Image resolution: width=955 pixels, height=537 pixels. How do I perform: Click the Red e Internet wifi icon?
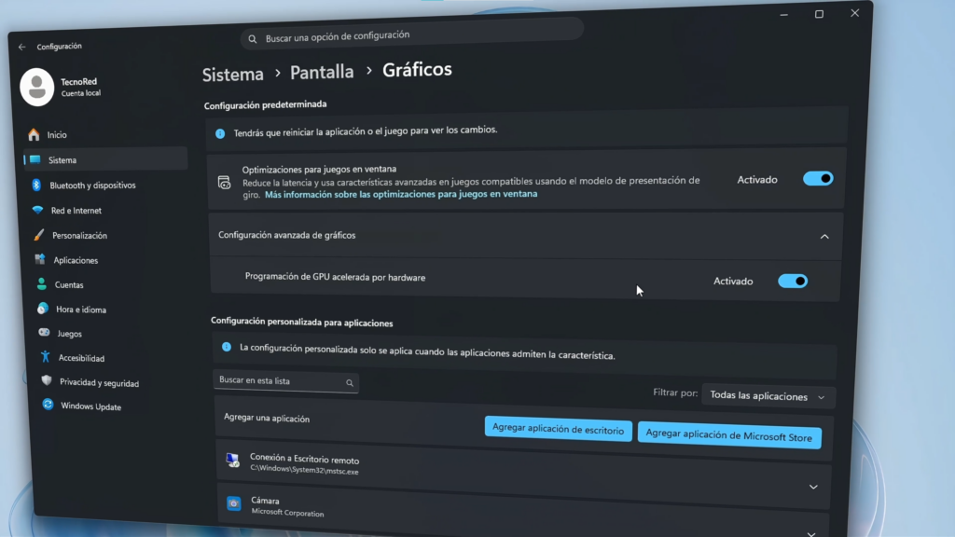click(x=37, y=210)
